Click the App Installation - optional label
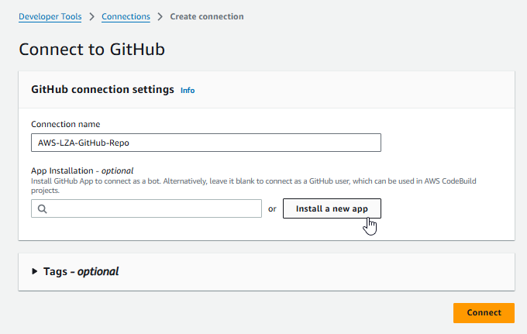This screenshot has width=527, height=334. [82, 170]
